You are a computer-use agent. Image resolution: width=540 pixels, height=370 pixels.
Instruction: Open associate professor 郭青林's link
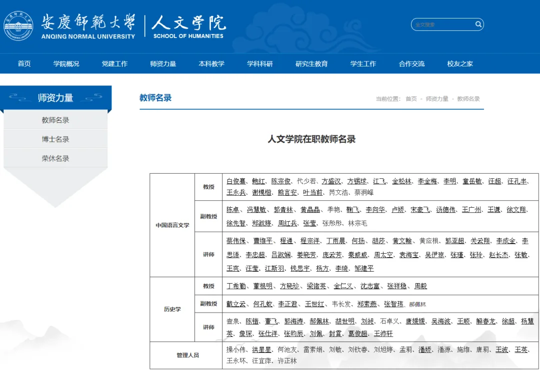[x=283, y=209]
